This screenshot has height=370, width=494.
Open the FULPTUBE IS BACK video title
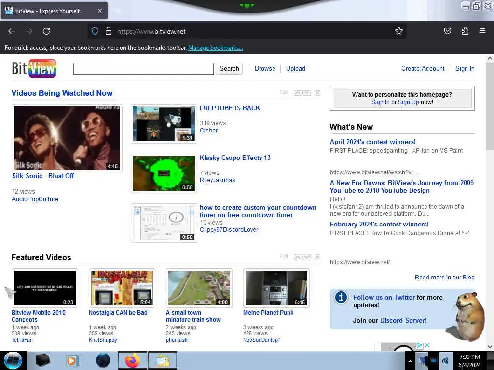coord(230,108)
